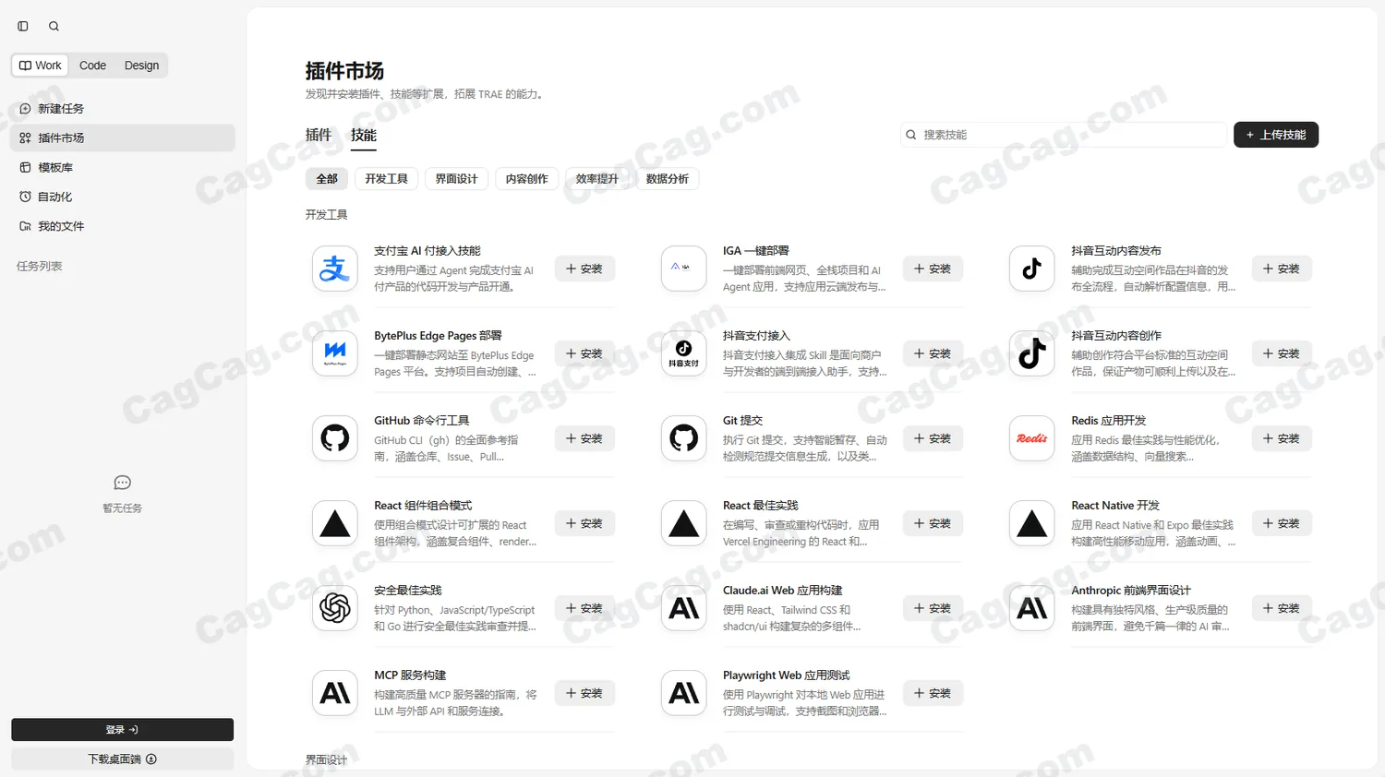
Task: Select the React 组件组合模式 triangle icon
Action: (335, 523)
